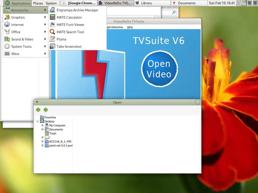The image size is (258, 193).
Task: Click the Trash icon in the folder tree
Action: pos(47,133)
